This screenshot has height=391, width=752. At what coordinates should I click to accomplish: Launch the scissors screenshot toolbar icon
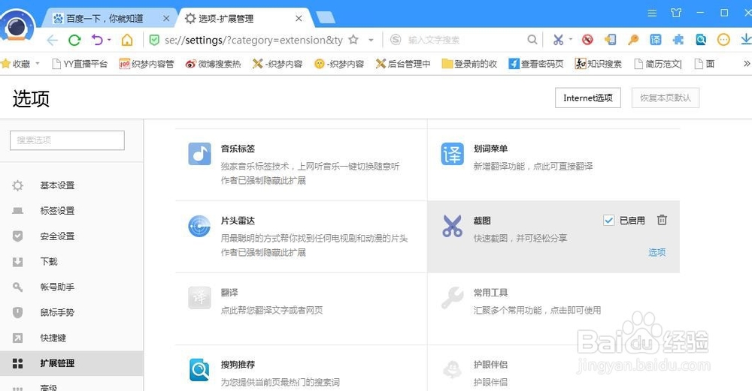pyautogui.click(x=558, y=40)
